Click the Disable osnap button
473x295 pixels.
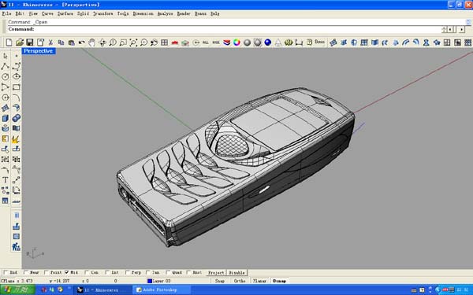[236, 273]
